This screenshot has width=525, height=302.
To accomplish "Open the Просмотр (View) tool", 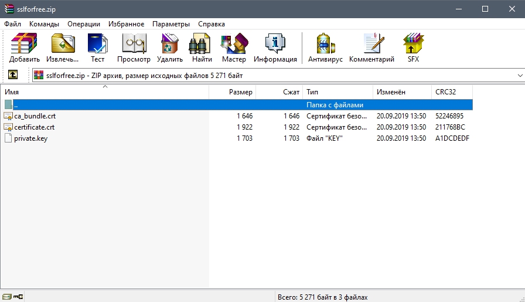I will point(134,48).
